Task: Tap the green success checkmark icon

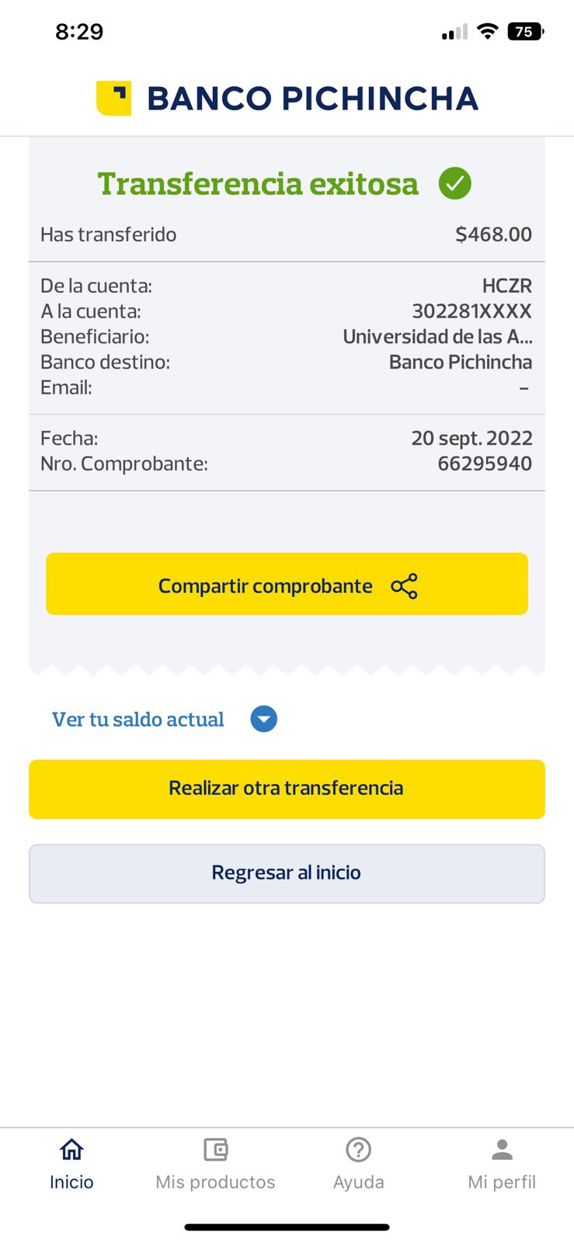Action: [x=454, y=183]
